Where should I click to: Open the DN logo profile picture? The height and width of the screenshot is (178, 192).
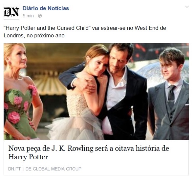(x=11, y=12)
